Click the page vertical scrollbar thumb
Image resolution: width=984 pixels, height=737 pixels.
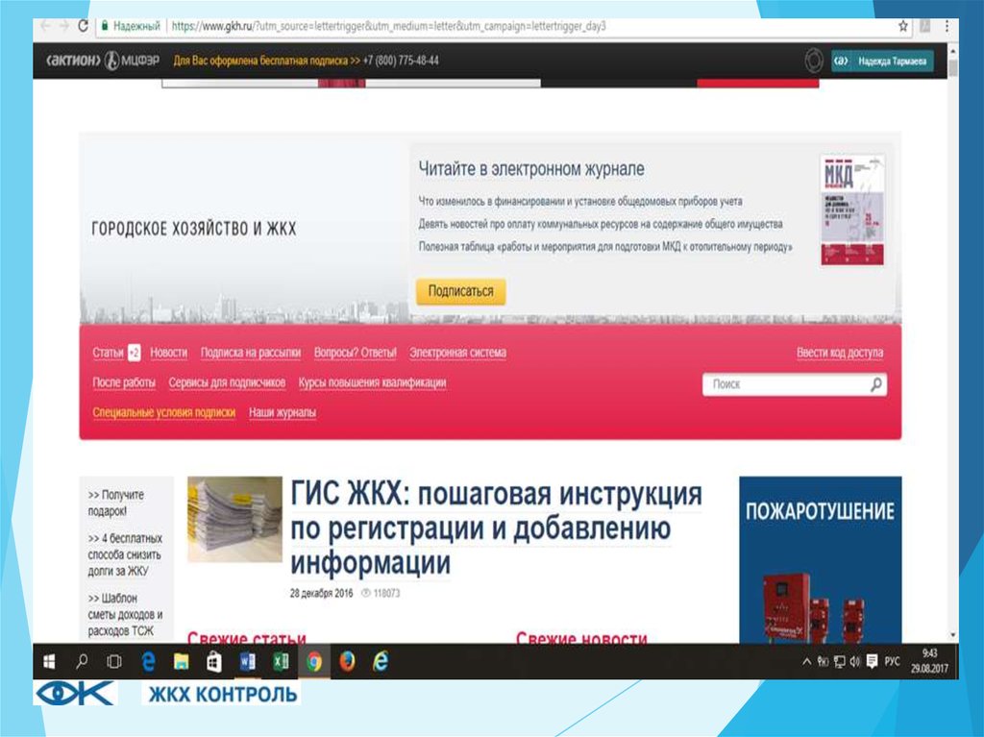(953, 68)
